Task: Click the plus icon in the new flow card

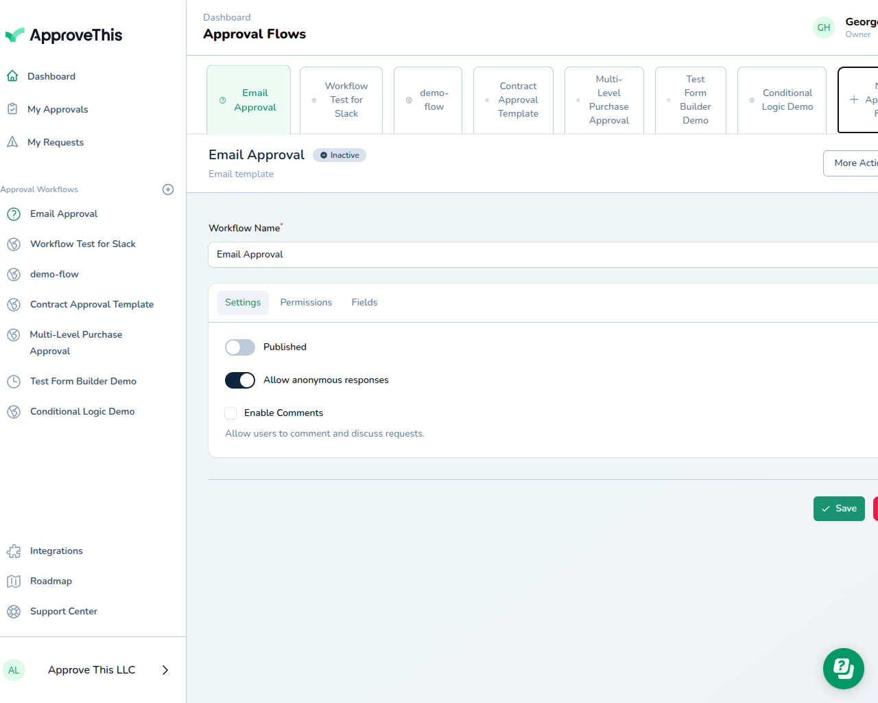Action: (854, 100)
